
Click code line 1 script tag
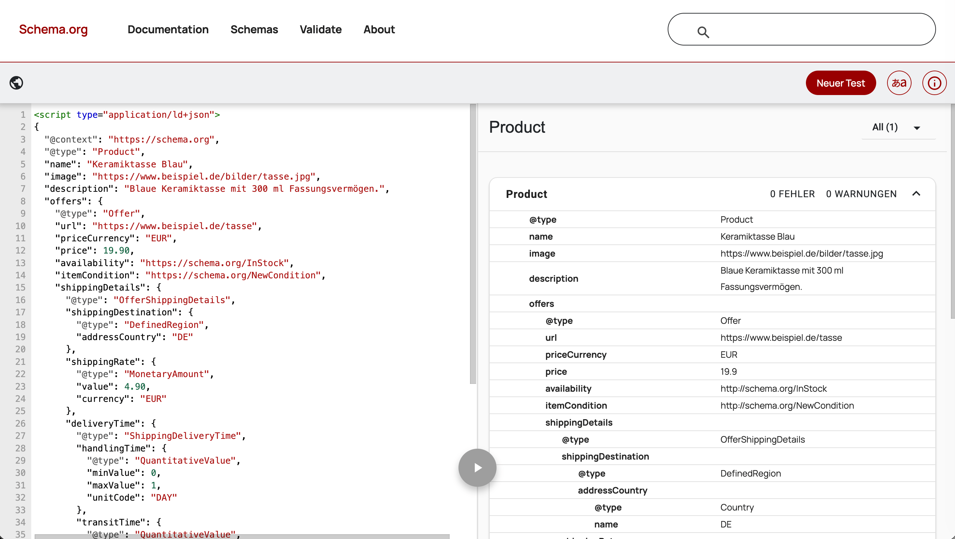[x=127, y=115]
